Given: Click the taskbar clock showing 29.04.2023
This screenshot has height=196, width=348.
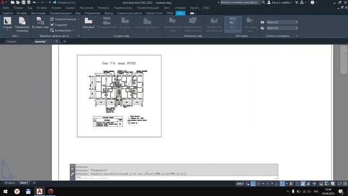Looking at the screenshot, I should 328,192.
